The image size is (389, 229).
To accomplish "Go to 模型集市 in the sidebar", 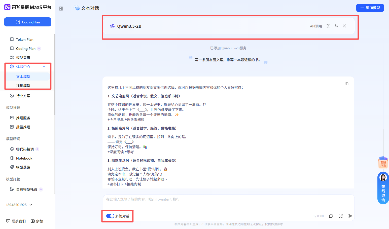I will (x=23, y=58).
